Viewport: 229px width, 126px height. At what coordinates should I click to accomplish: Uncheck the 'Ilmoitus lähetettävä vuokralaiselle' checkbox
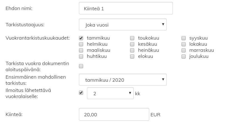pos(81,93)
